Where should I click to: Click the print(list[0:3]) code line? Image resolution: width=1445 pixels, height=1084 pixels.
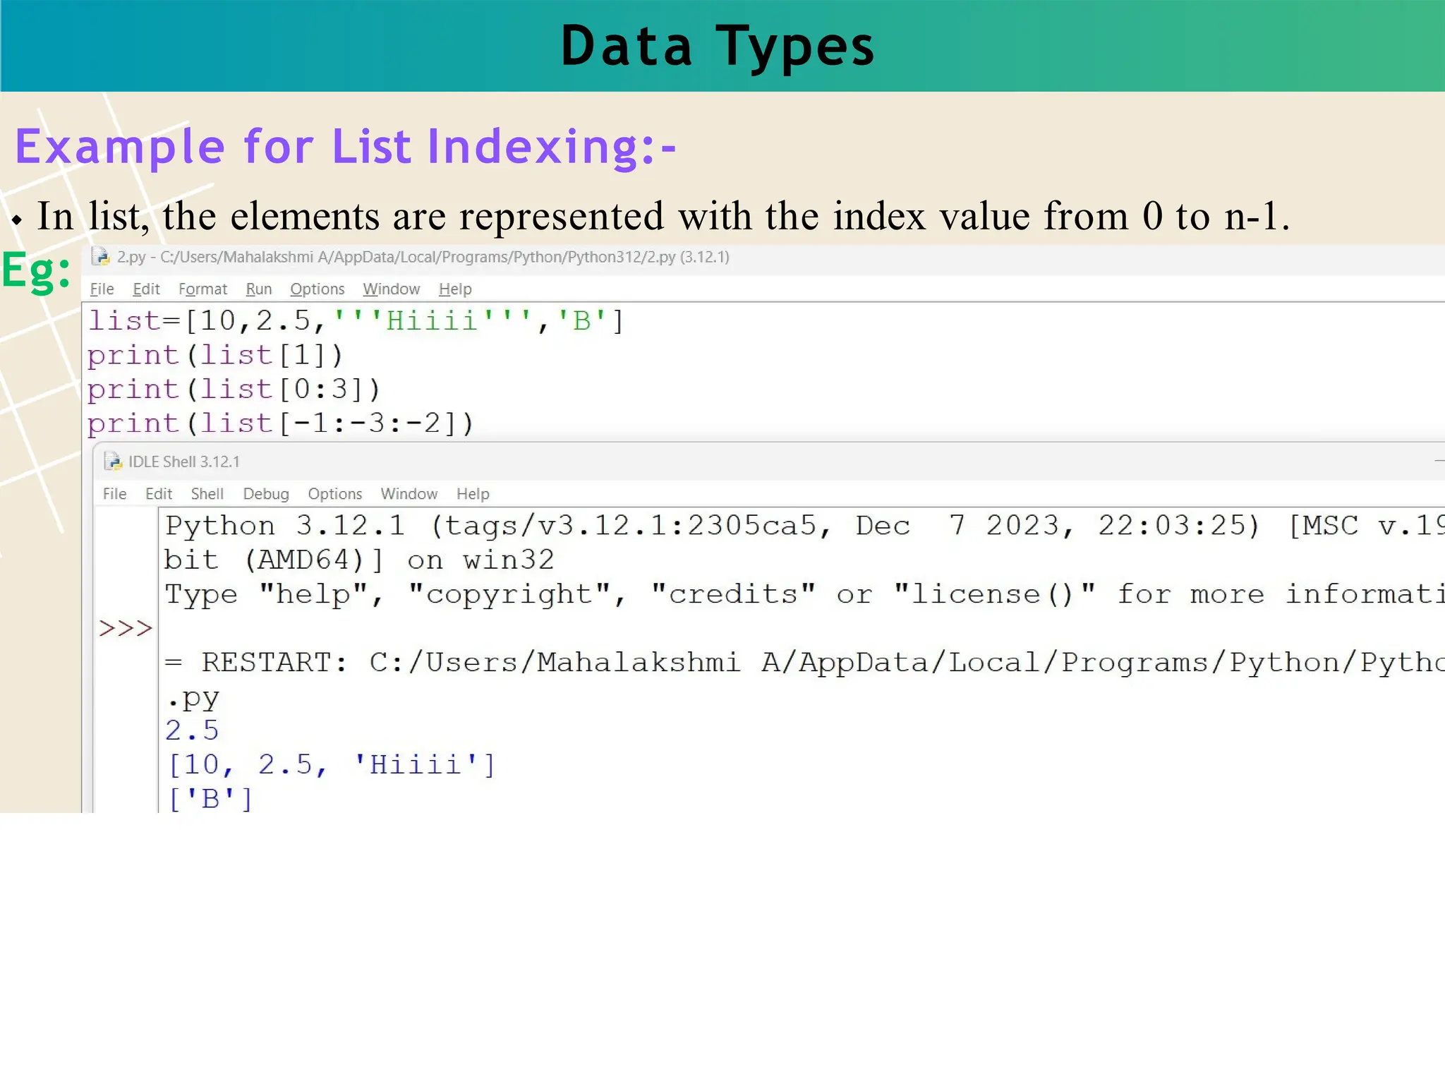(x=234, y=390)
